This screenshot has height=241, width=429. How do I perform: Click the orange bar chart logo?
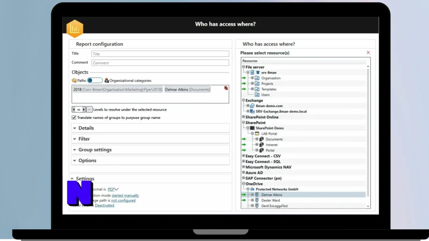(x=75, y=28)
